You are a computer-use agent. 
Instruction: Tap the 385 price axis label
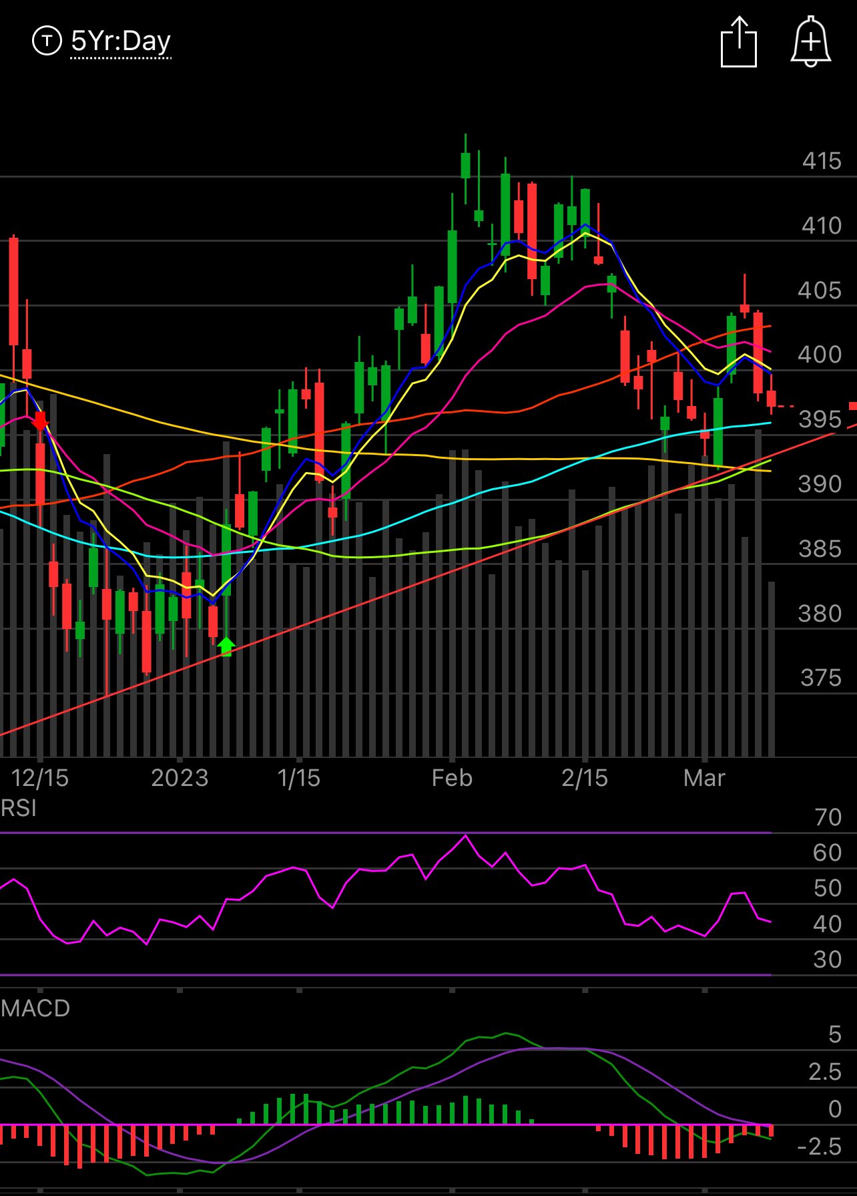(x=820, y=549)
